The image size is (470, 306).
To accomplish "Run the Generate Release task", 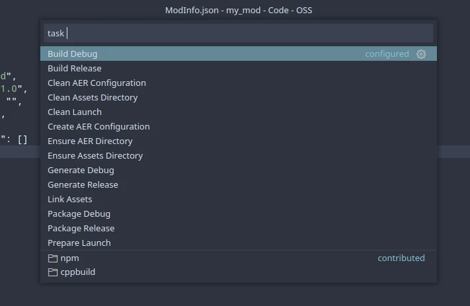I will pyautogui.click(x=239, y=184).
